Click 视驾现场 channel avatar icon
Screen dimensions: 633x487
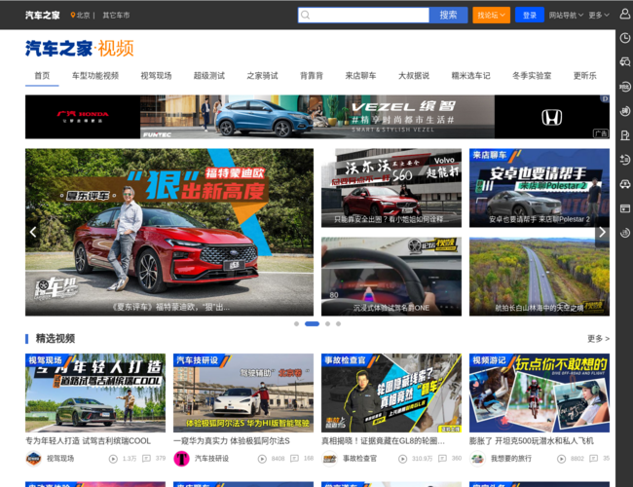point(33,459)
